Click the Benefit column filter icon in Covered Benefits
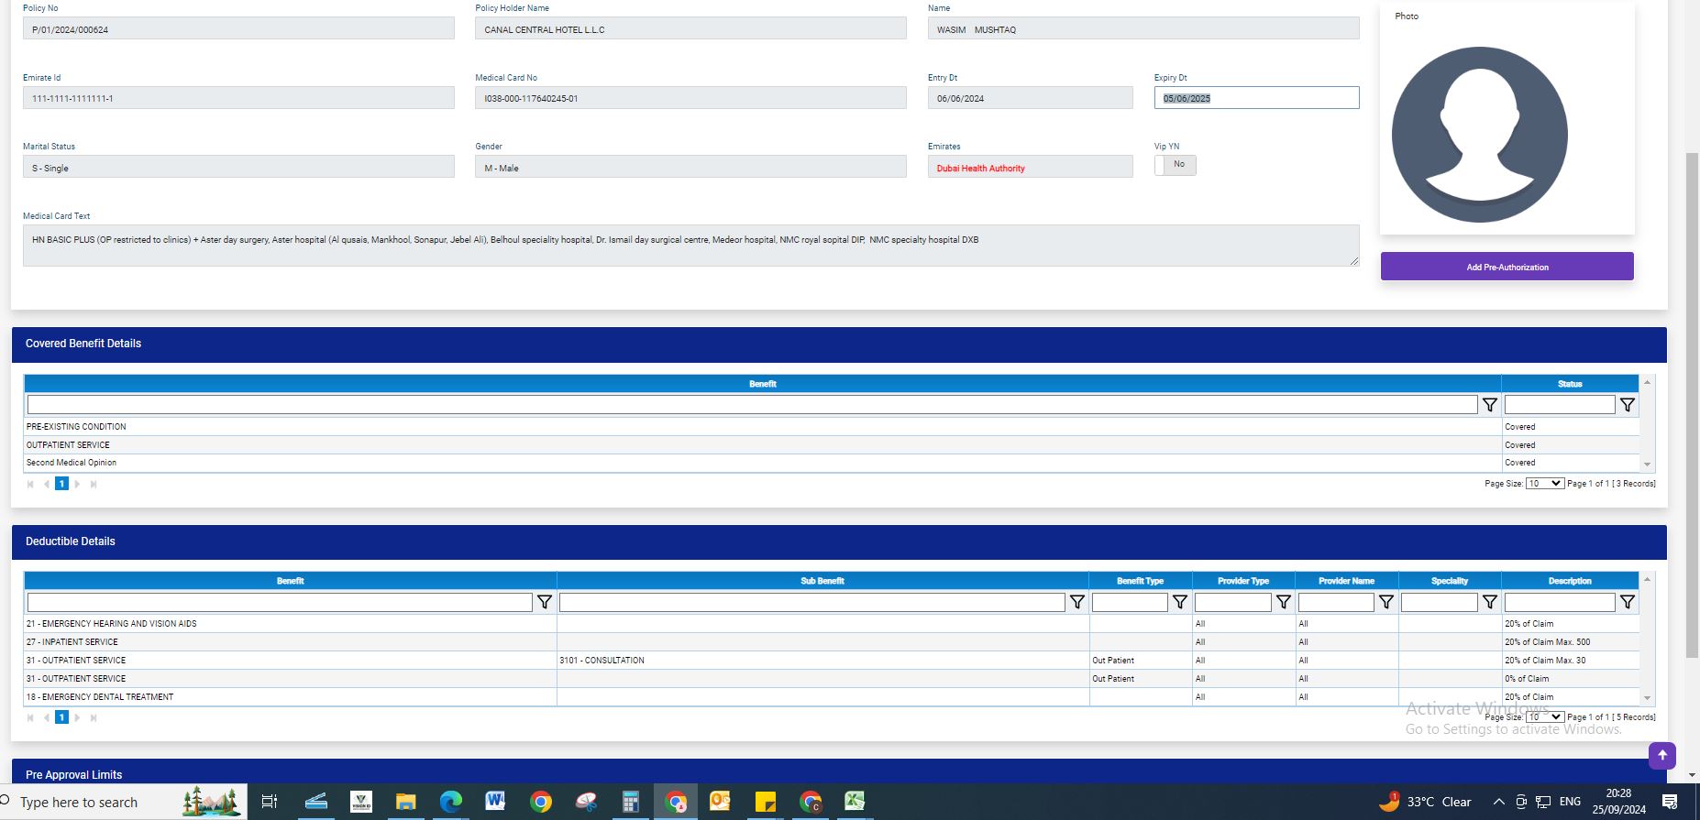This screenshot has height=820, width=1700. point(1489,405)
